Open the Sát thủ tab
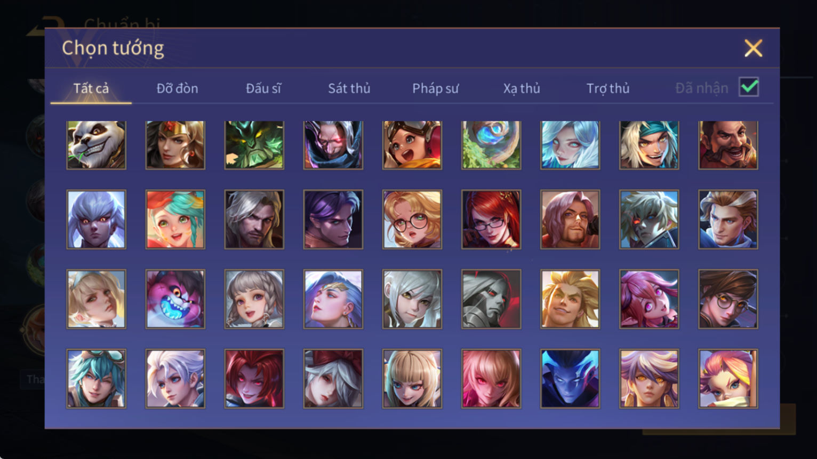The image size is (817, 459). [349, 88]
